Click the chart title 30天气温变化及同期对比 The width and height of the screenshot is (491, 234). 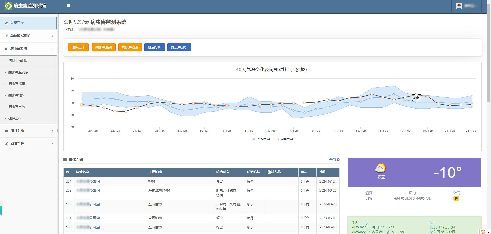[x=271, y=70]
